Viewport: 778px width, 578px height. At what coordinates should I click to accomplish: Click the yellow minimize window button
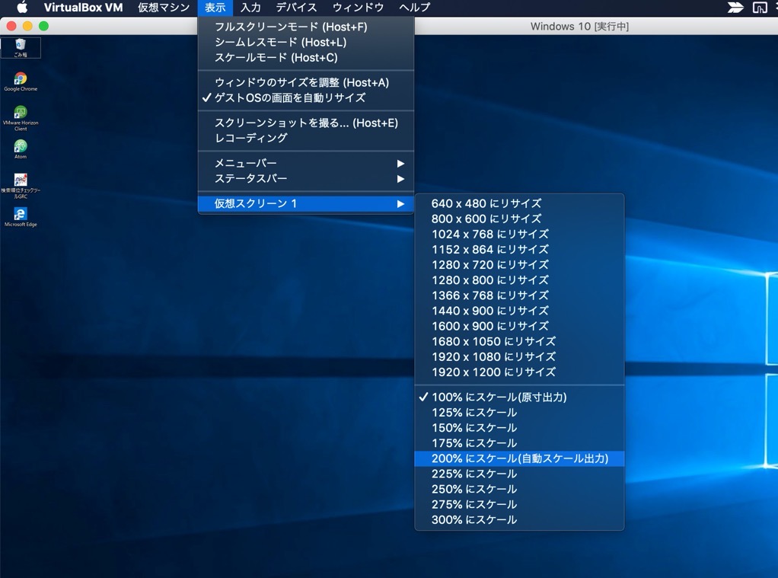tap(27, 27)
